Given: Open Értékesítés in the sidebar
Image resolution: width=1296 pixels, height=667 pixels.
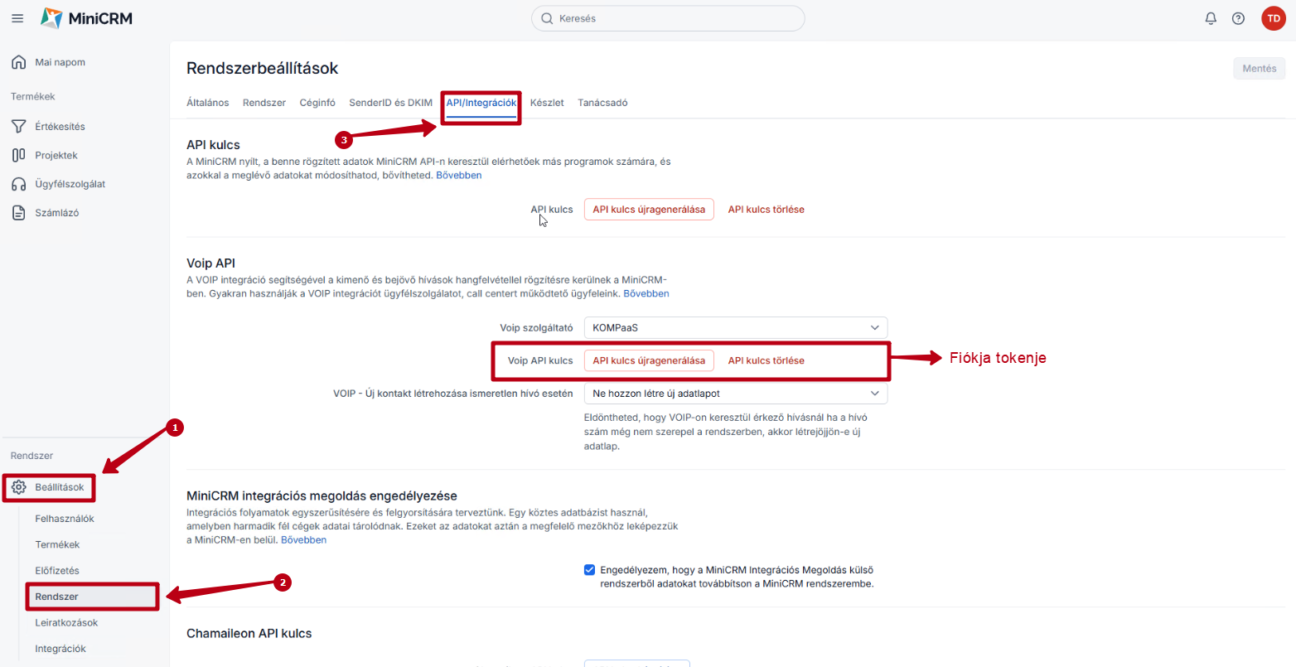Looking at the screenshot, I should 60,127.
